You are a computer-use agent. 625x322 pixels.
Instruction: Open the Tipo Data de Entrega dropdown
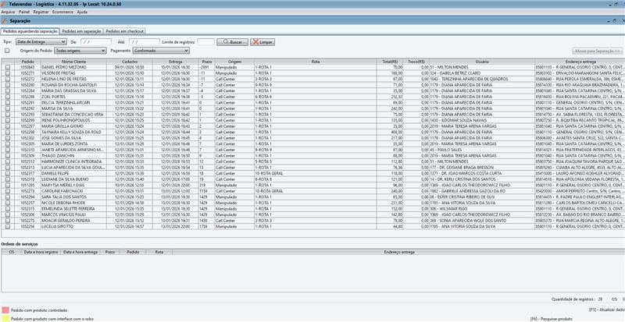tap(41, 42)
